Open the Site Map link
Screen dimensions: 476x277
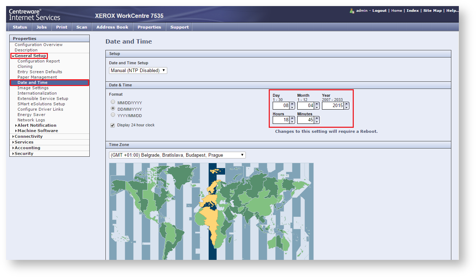tap(432, 11)
